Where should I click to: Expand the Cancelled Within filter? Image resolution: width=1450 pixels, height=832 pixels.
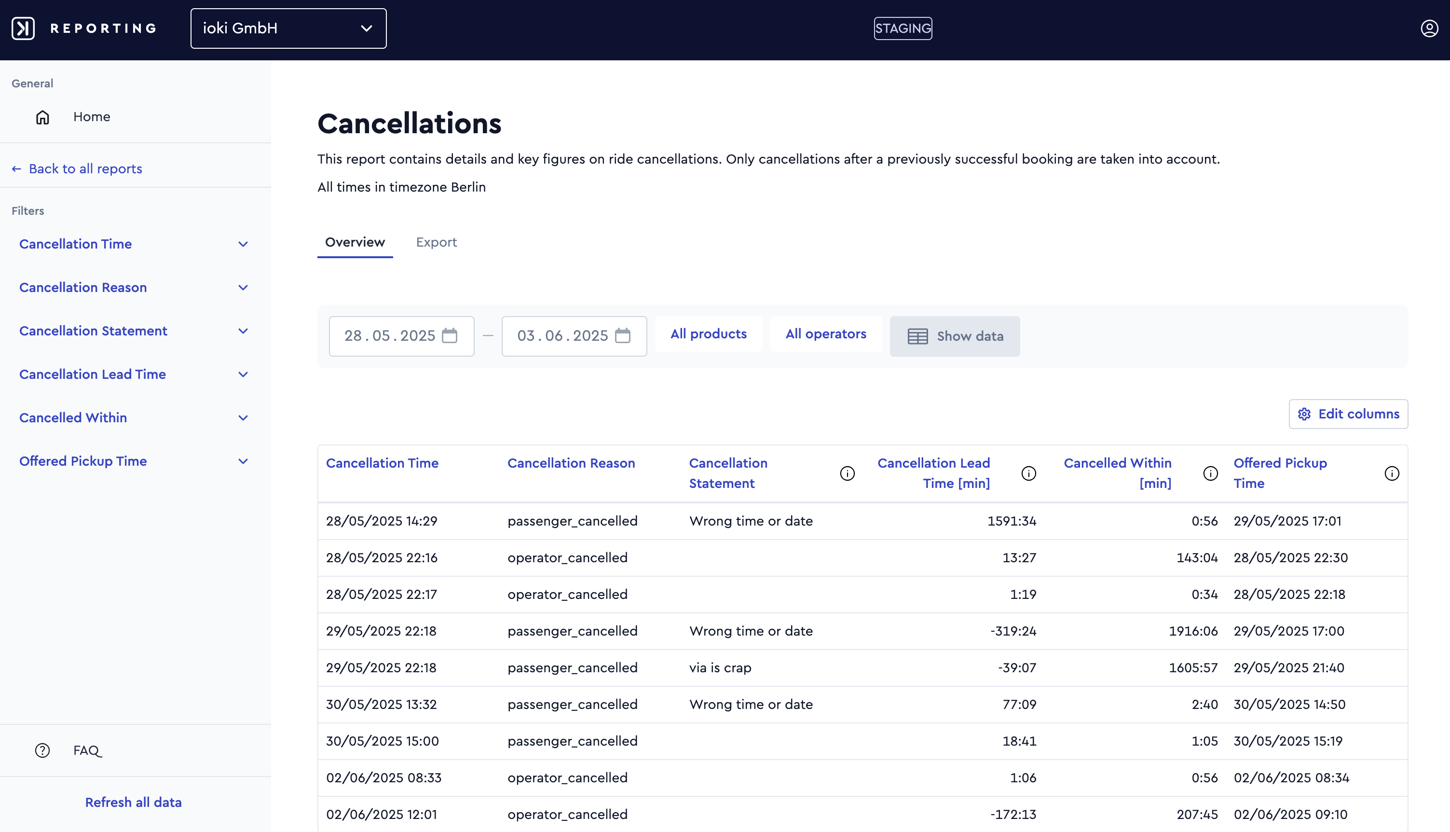click(x=136, y=418)
